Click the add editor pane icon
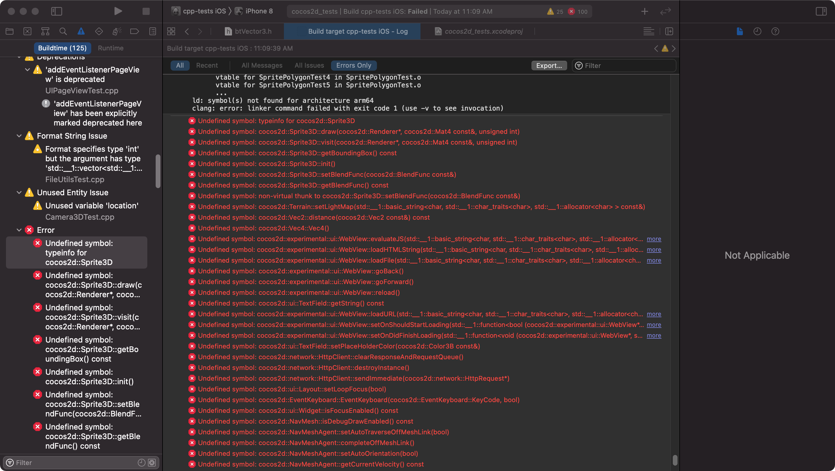 669,31
